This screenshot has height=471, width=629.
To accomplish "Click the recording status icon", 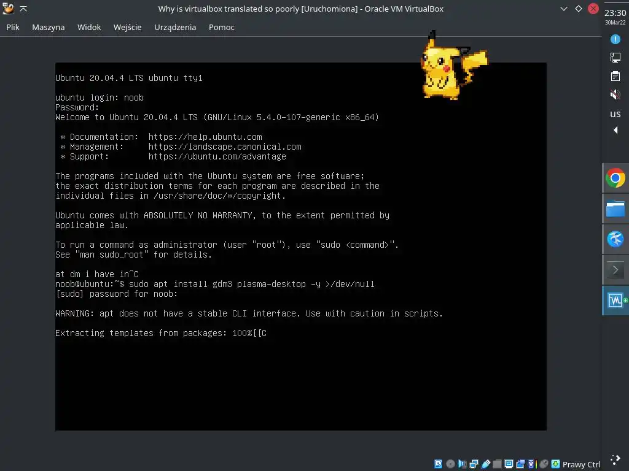I will pos(520,464).
